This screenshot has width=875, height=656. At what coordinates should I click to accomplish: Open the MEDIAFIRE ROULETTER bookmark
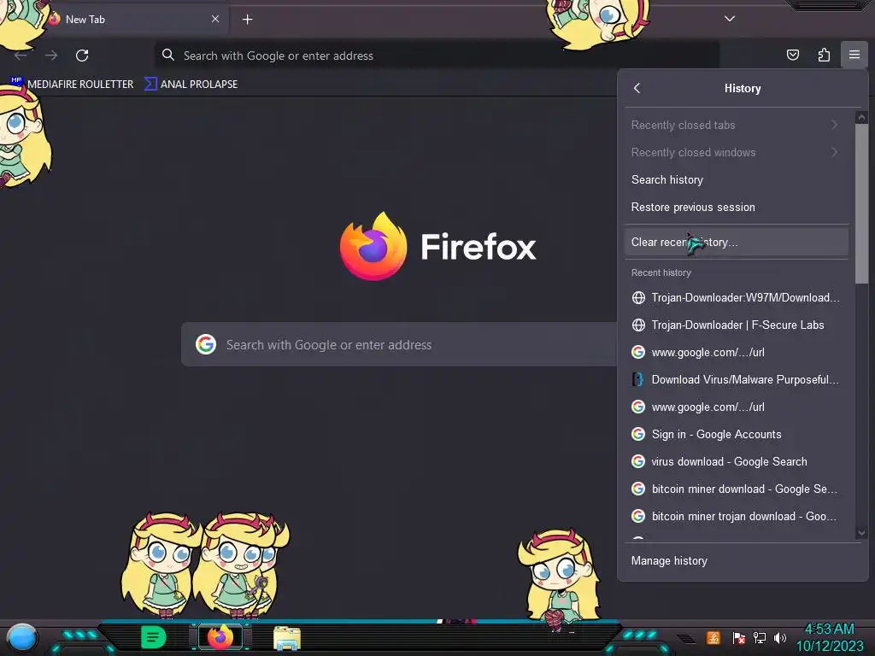72,84
